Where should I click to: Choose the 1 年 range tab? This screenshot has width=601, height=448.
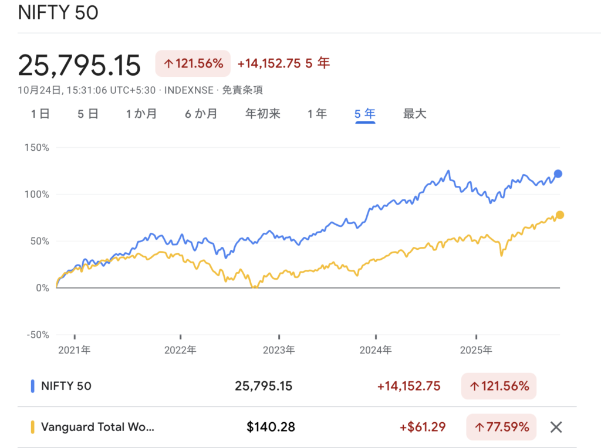(317, 114)
